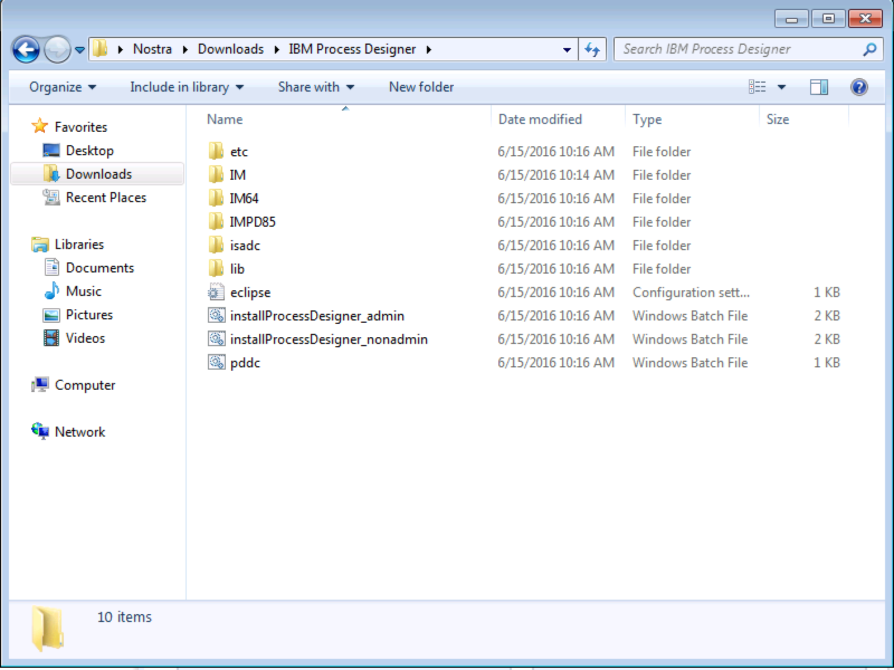Click the Computer icon in sidebar
The height and width of the screenshot is (670, 894).
coord(40,385)
